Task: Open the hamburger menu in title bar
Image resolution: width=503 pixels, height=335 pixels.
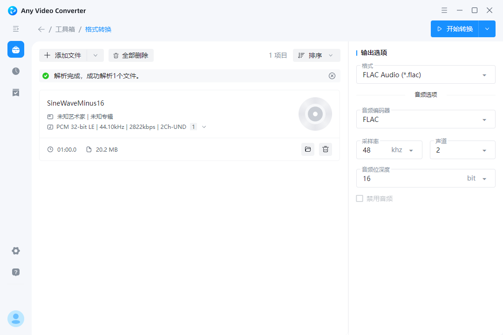Action: point(444,10)
